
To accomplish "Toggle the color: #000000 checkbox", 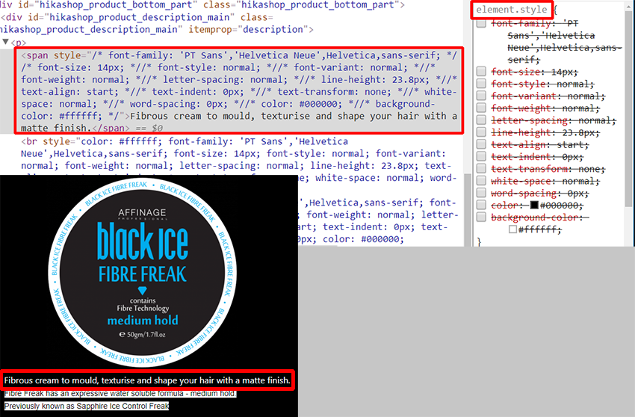I will point(481,205).
